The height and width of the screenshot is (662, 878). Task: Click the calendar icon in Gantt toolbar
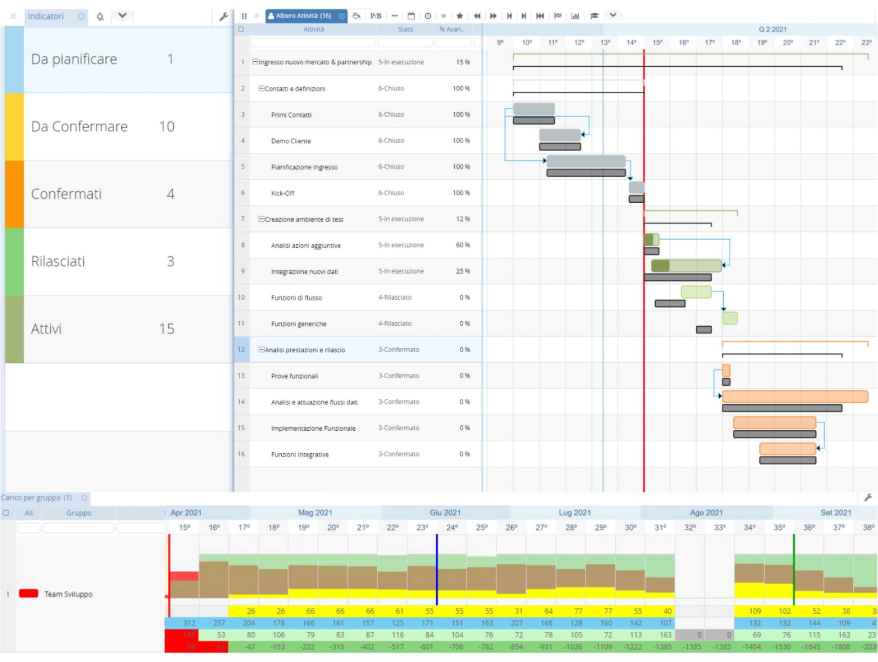point(411,16)
